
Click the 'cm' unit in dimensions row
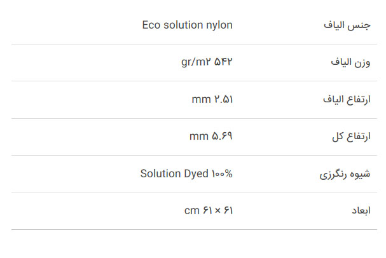(192, 211)
